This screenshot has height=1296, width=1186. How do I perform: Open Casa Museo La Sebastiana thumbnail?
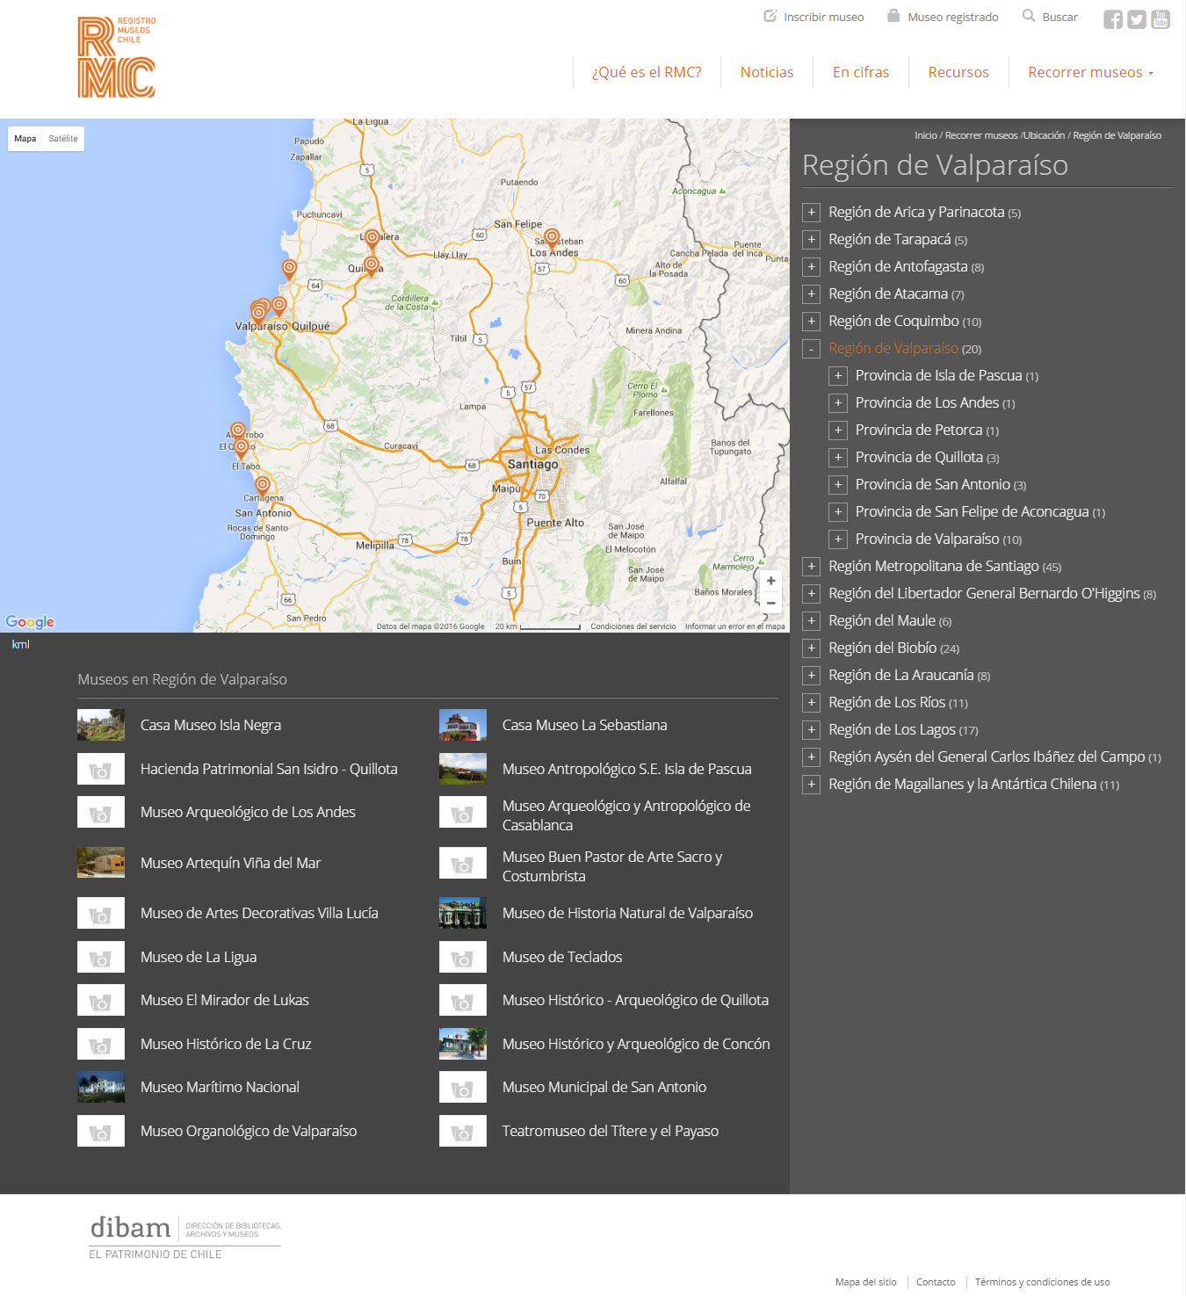click(x=462, y=725)
